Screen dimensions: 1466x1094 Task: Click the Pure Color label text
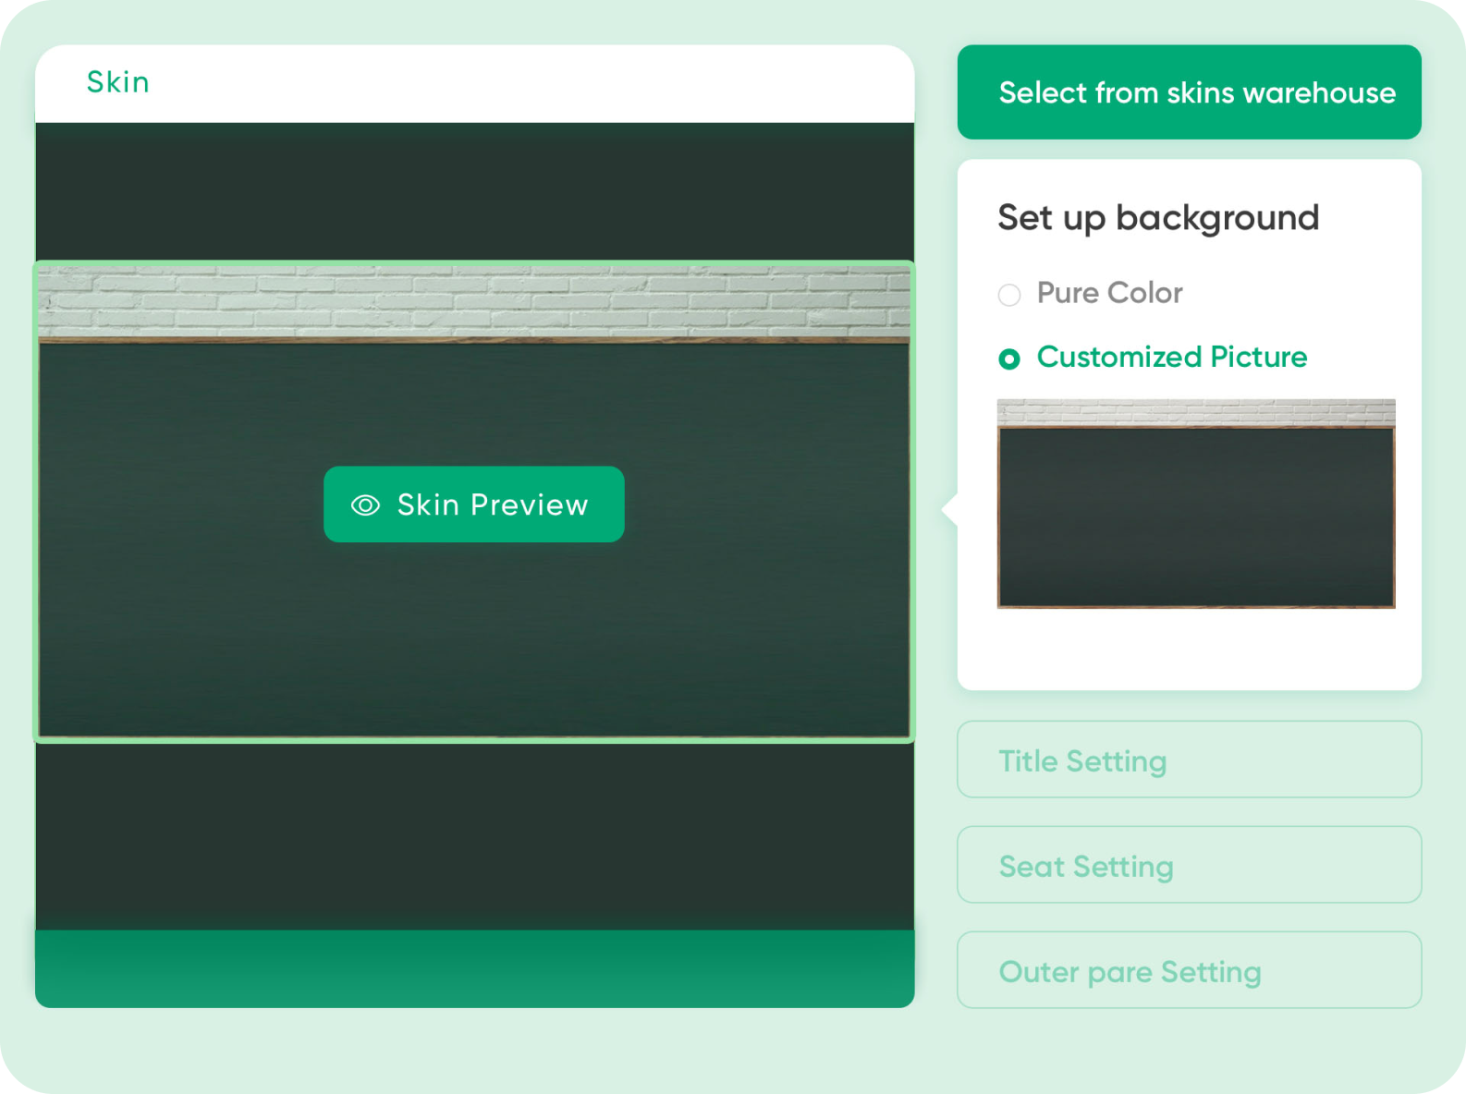coord(1109,293)
